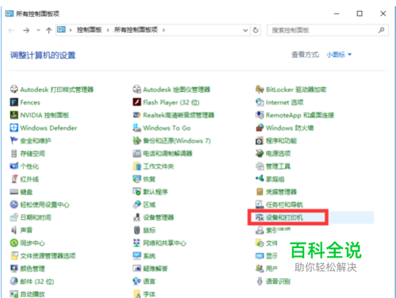Open the 邮件 (32 位) link
The width and height of the screenshot is (396, 298).
[37, 281]
